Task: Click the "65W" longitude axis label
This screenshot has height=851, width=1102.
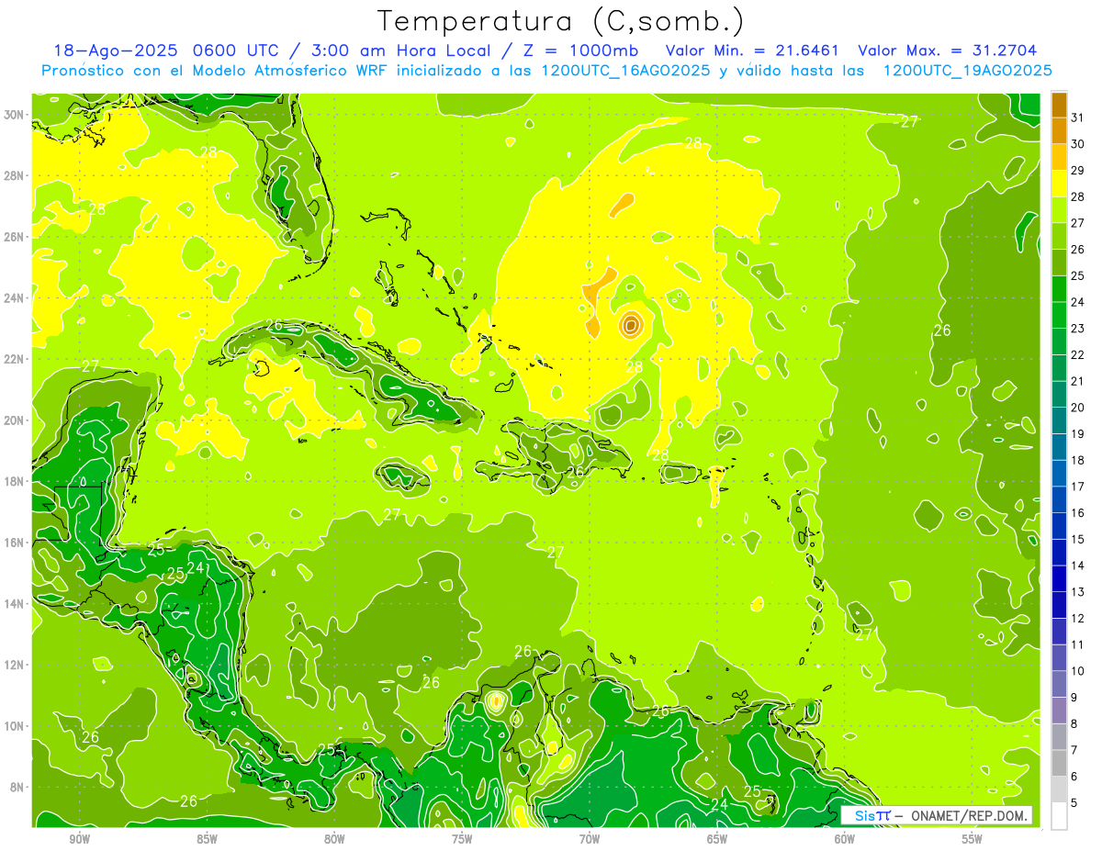Action: [717, 839]
